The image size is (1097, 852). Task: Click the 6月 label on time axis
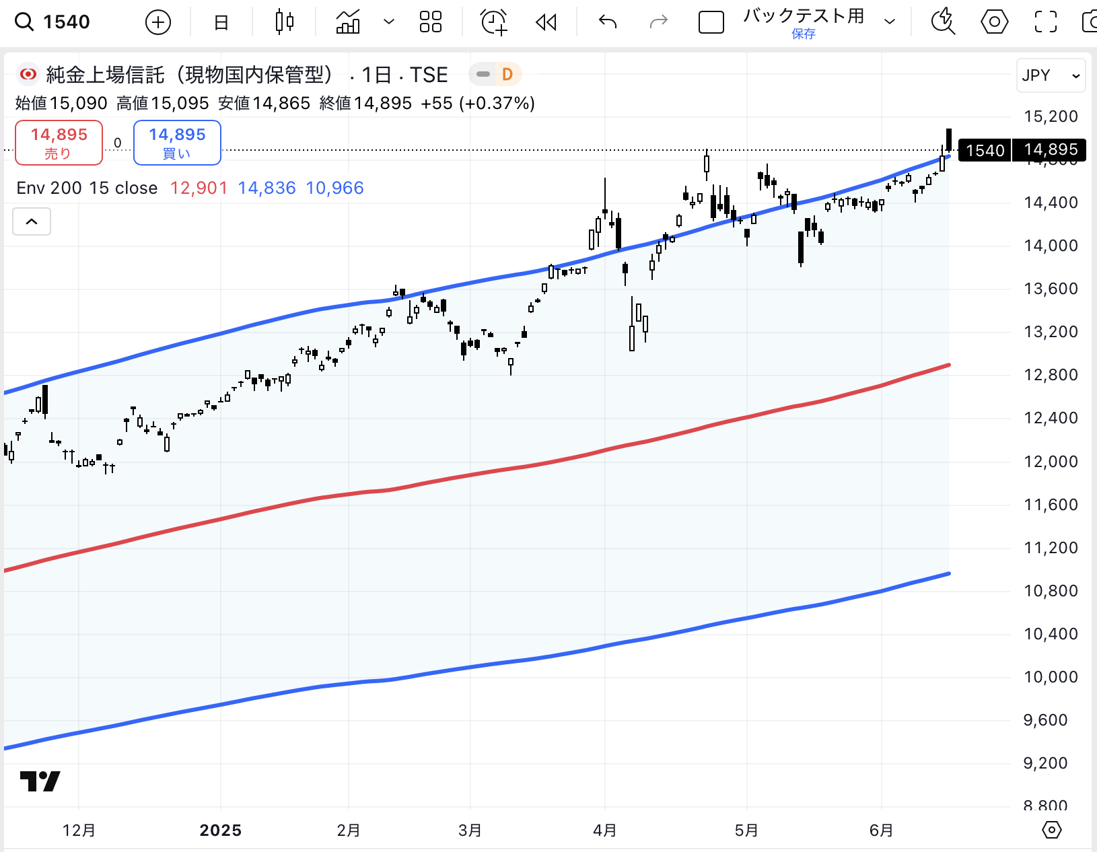(881, 830)
